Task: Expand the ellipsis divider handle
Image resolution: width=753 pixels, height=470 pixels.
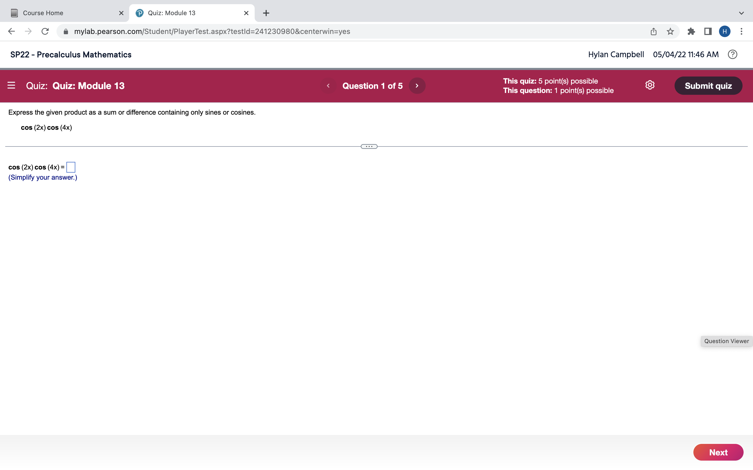Action: [369, 146]
